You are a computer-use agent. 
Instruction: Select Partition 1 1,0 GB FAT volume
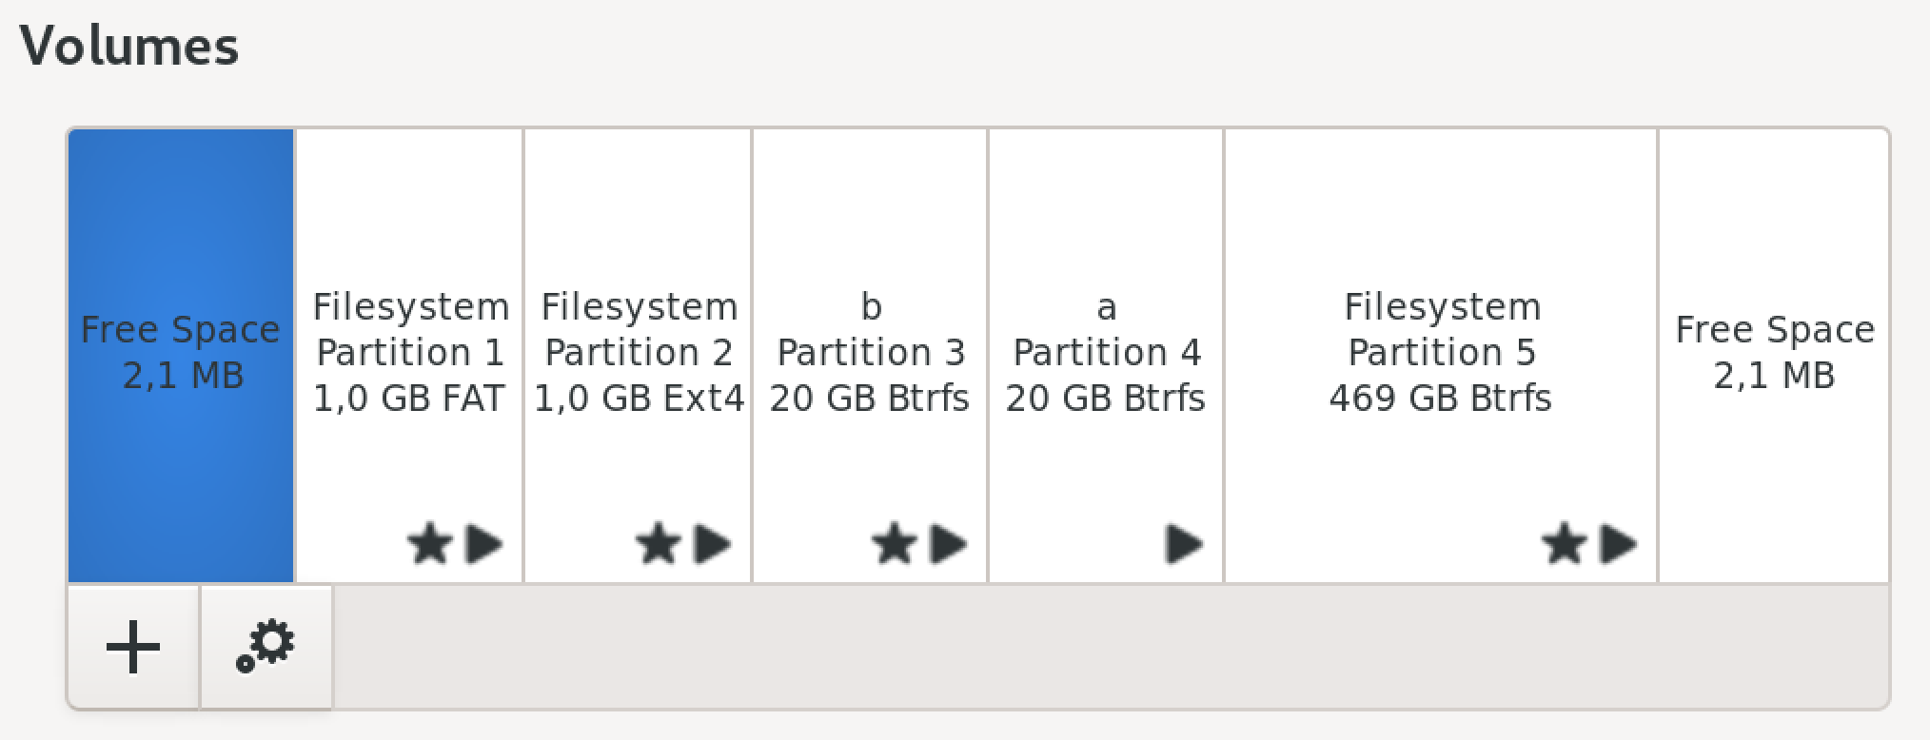[409, 353]
